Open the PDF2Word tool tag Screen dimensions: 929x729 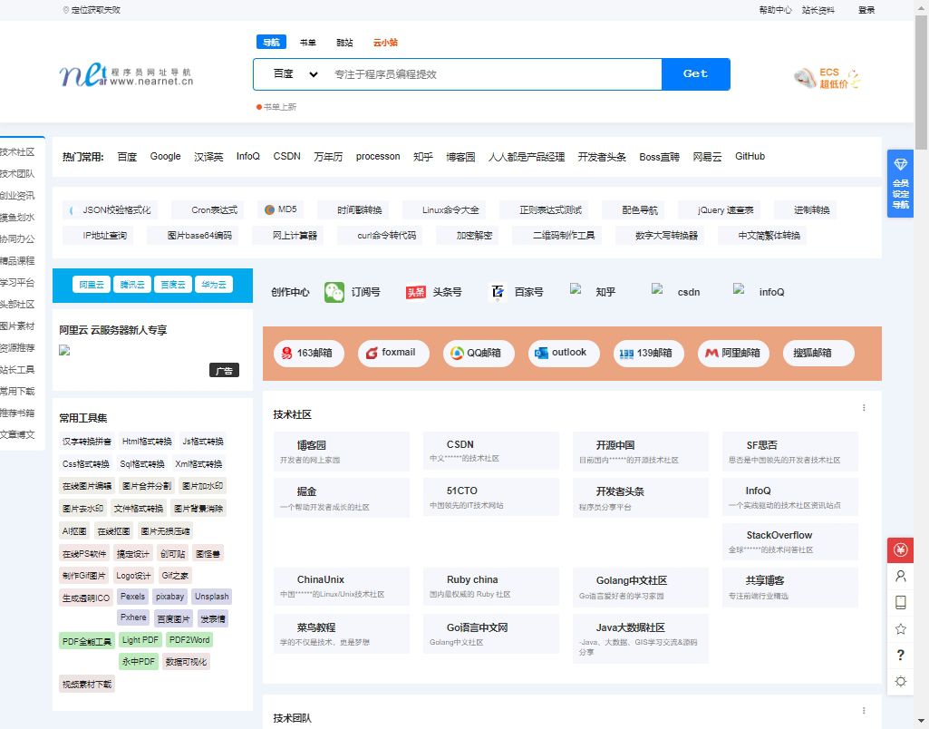(x=189, y=640)
